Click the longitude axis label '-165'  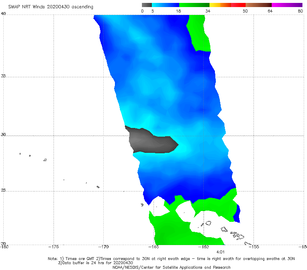153,247
